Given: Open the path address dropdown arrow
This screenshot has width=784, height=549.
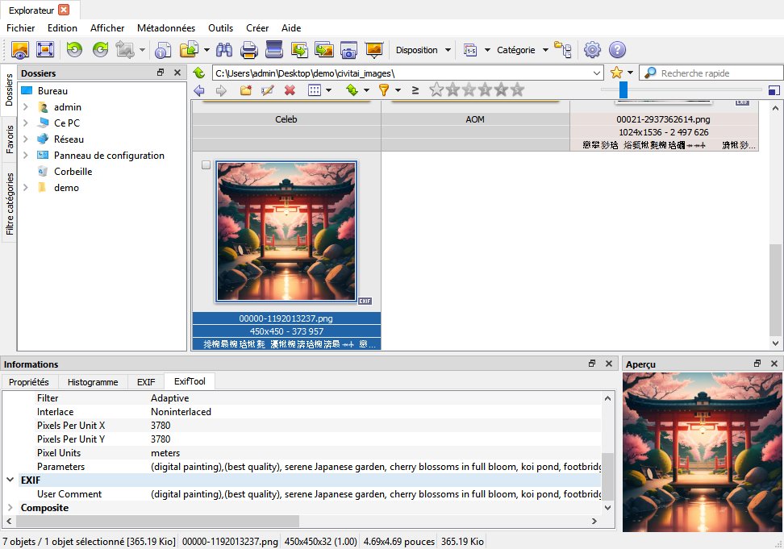Looking at the screenshot, I should point(597,73).
